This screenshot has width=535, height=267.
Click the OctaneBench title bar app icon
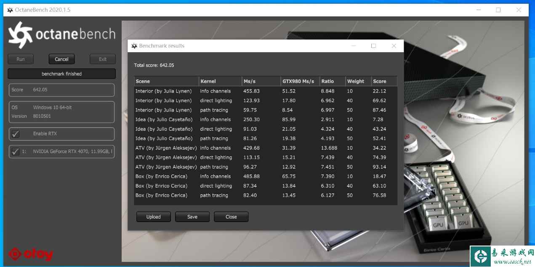coord(10,10)
